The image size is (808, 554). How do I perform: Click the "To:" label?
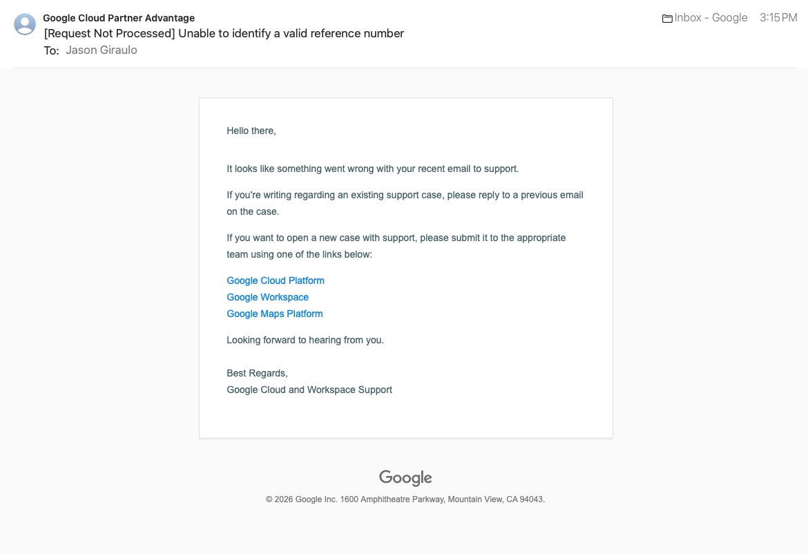[51, 50]
